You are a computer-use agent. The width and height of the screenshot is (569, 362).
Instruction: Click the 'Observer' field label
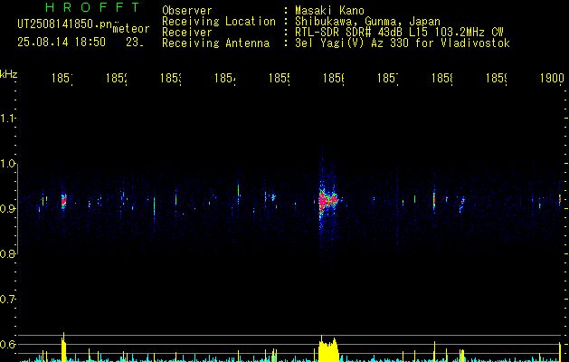(x=187, y=11)
